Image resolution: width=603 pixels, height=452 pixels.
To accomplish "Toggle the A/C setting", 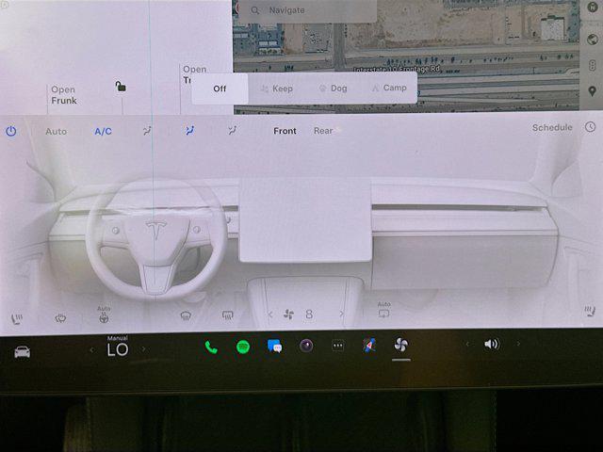I will 103,132.
